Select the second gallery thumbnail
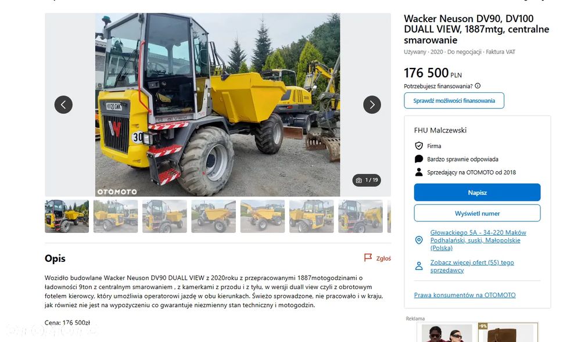This screenshot has width=581, height=342. (116, 216)
